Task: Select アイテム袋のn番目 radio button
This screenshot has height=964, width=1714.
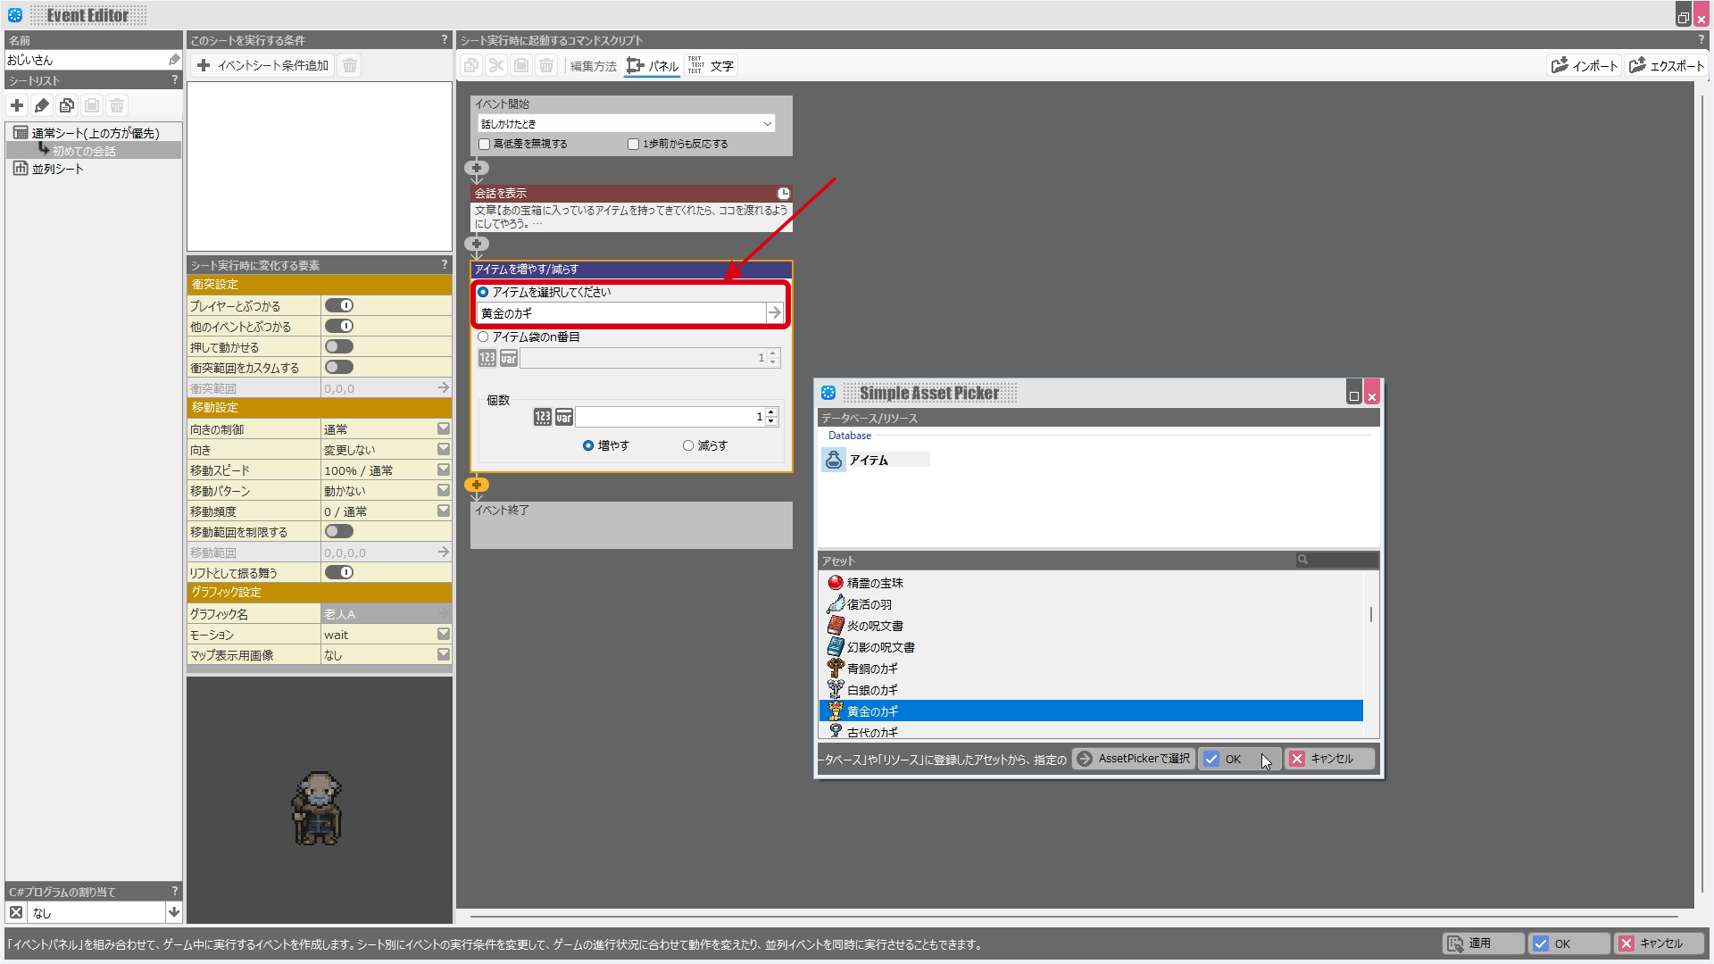Action: (x=483, y=337)
